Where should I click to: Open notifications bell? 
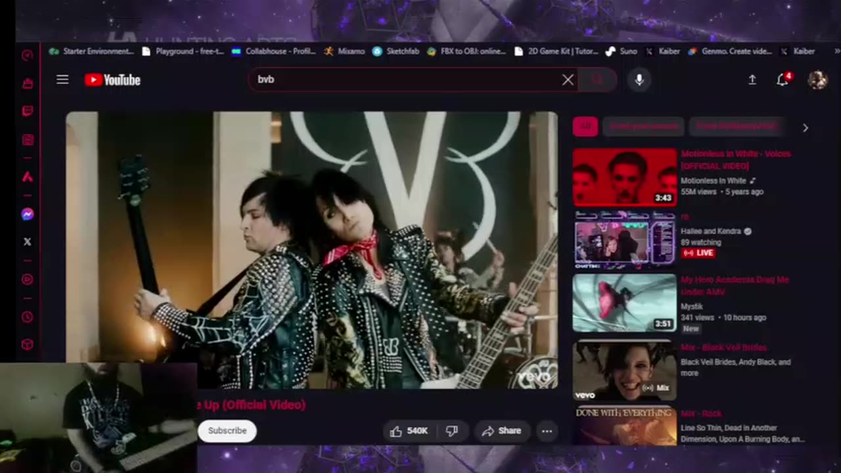[783, 79]
